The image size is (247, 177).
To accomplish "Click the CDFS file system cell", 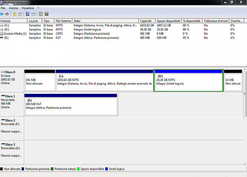I will coord(59,33).
